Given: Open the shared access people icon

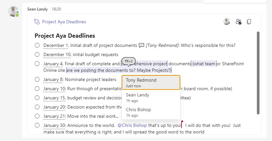Looking at the screenshot, I should point(238,22).
